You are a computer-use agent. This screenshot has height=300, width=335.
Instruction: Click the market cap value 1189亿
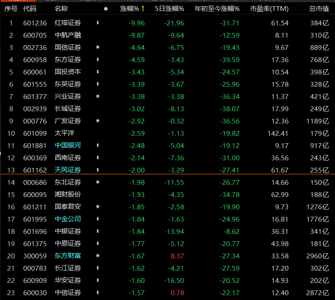(318, 121)
